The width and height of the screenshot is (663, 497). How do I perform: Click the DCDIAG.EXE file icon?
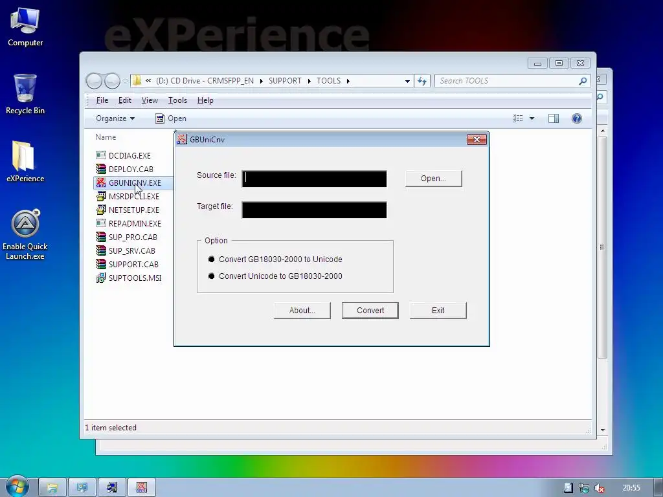click(100, 155)
